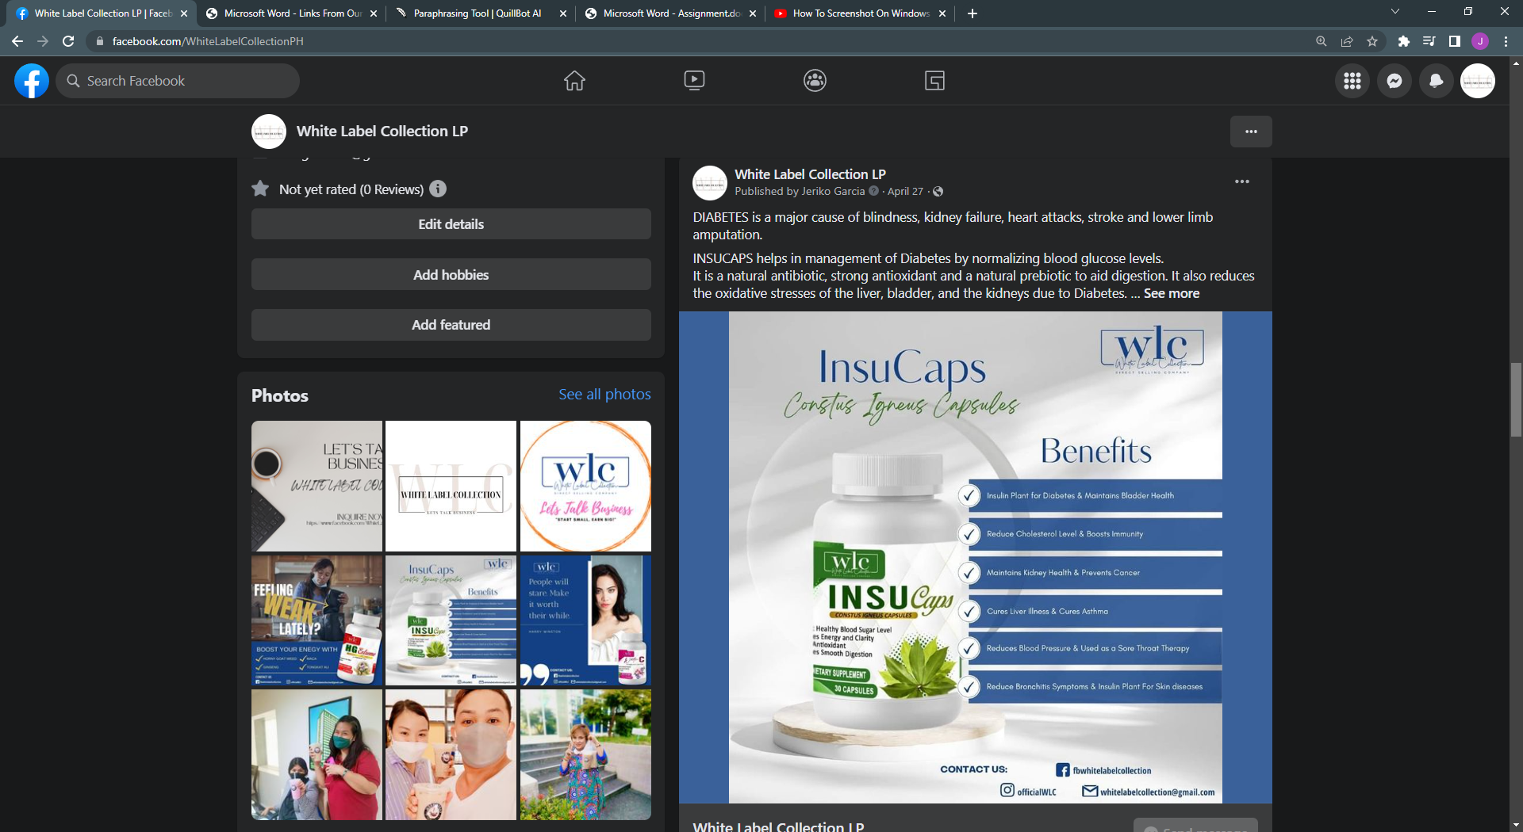This screenshot has height=832, width=1523.
Task: Click the share page icon in address bar
Action: [1347, 41]
